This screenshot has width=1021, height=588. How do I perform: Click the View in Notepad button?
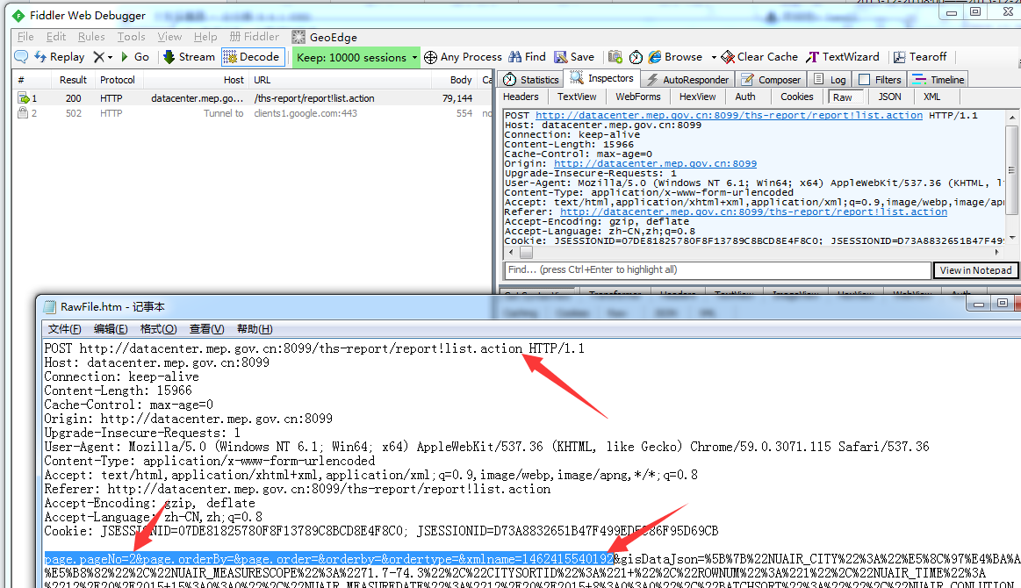click(x=975, y=270)
